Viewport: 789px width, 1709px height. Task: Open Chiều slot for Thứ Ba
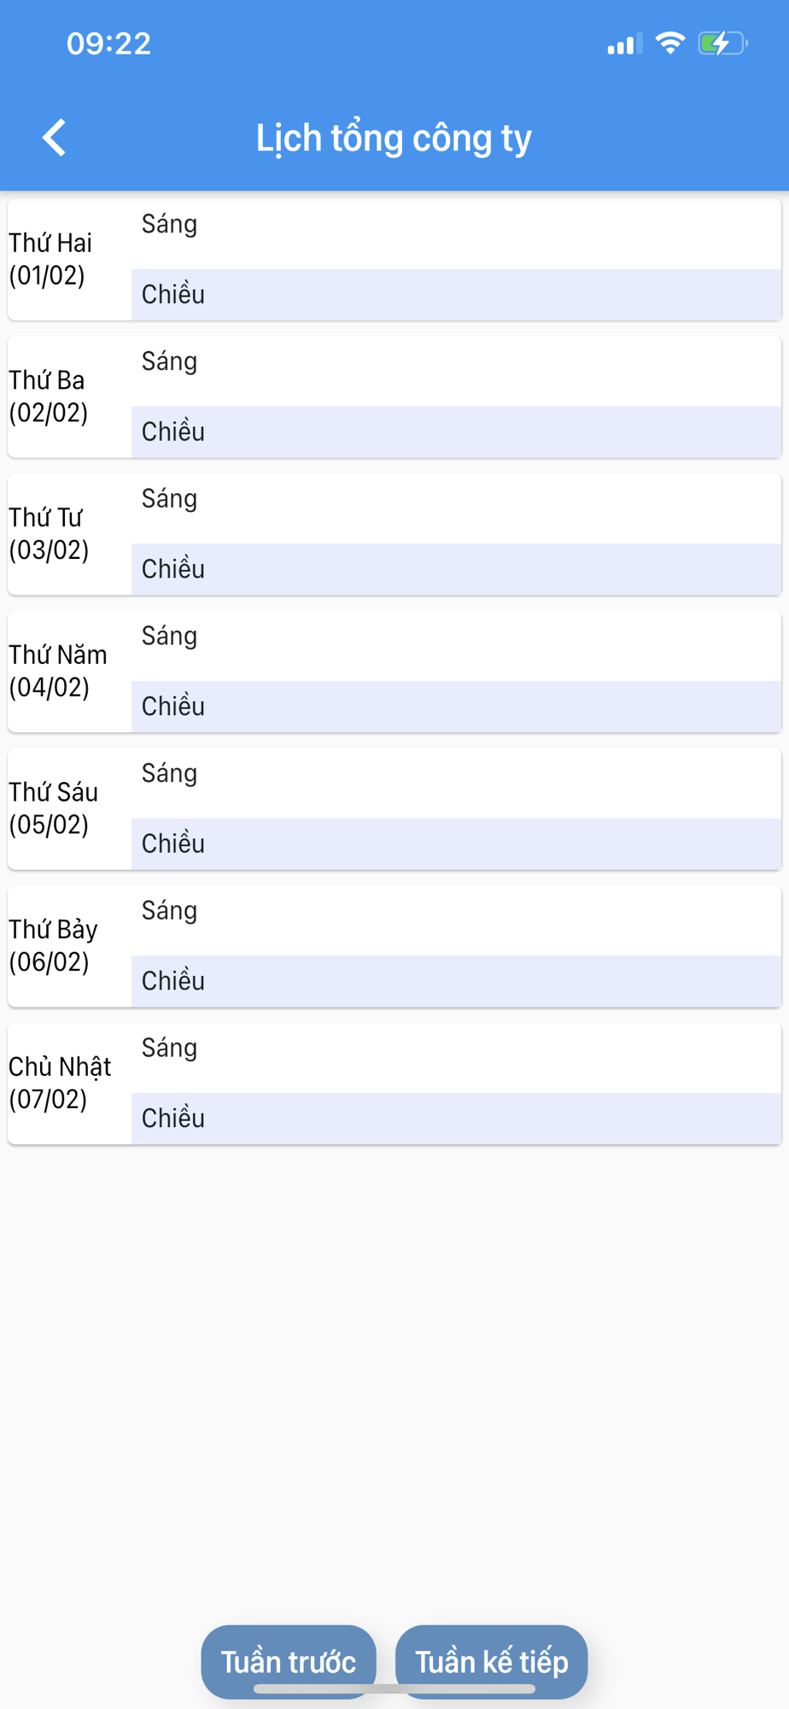tap(456, 432)
